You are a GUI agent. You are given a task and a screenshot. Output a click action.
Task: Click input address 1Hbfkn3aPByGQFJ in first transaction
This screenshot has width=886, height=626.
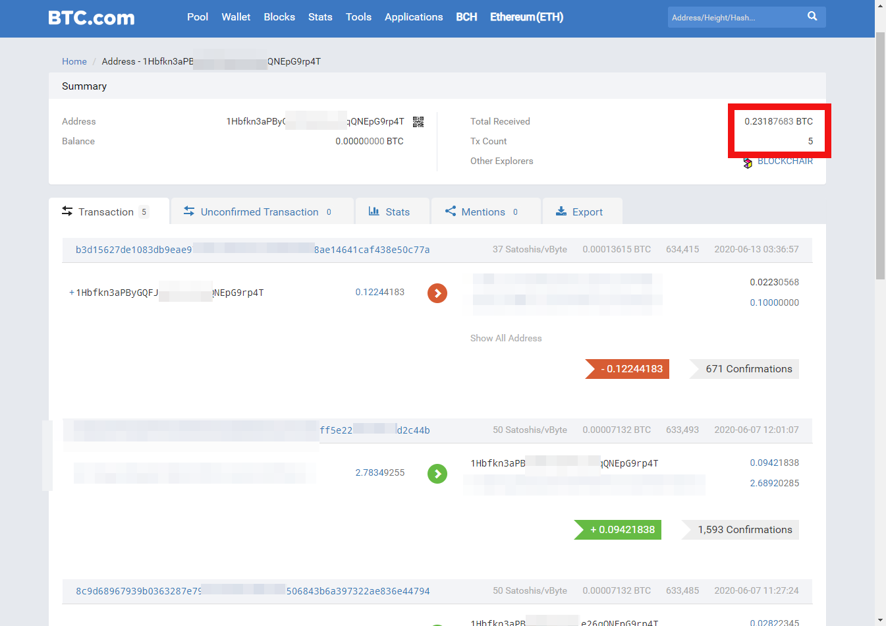tap(170, 293)
